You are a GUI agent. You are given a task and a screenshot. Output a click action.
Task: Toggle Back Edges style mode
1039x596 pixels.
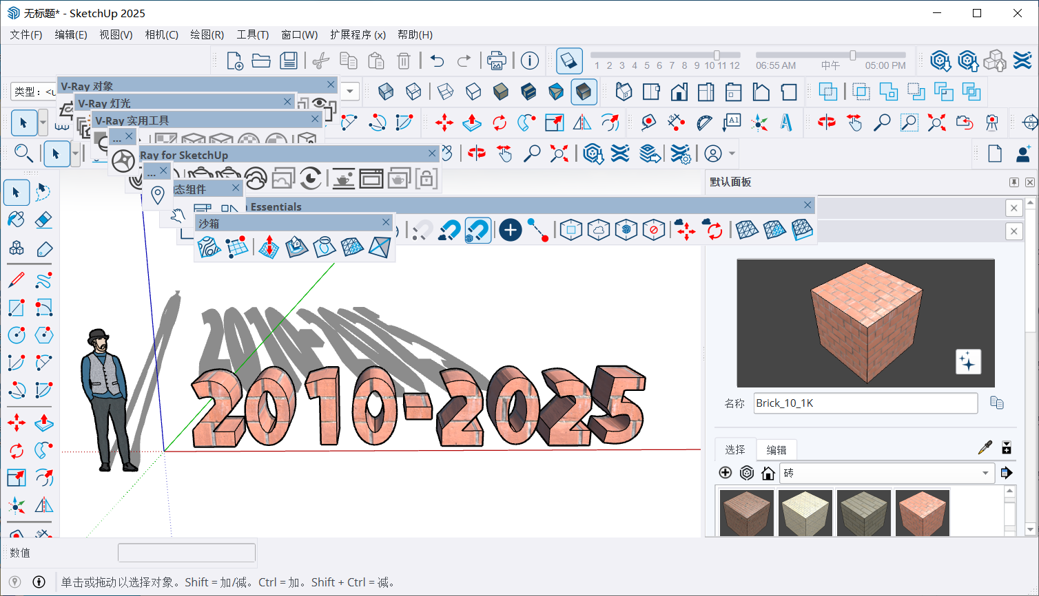[x=413, y=91]
